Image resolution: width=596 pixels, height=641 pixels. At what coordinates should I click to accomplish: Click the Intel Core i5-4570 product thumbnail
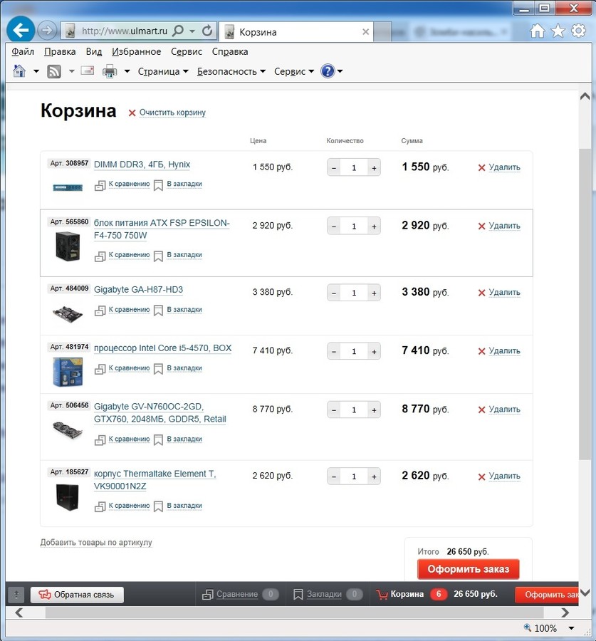coord(68,372)
